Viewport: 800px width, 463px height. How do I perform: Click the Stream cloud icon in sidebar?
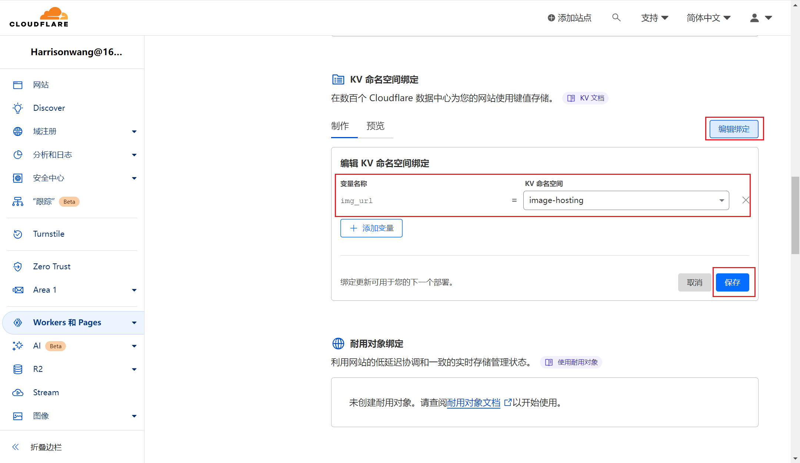point(18,393)
